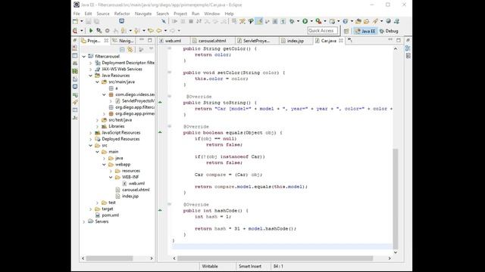
Task: Collapse the setColor method fold marker
Action: (x=170, y=73)
